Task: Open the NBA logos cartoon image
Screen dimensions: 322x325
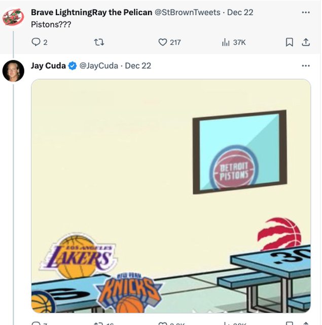Action: (x=171, y=196)
